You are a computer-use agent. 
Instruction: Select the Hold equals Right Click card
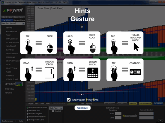pos(82,43)
